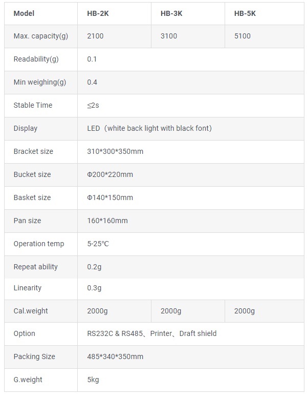Click the pan size value 160*160mm

[x=107, y=221]
